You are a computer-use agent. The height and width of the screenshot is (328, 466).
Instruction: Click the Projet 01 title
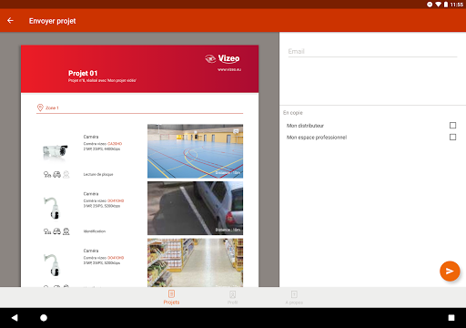[83, 73]
